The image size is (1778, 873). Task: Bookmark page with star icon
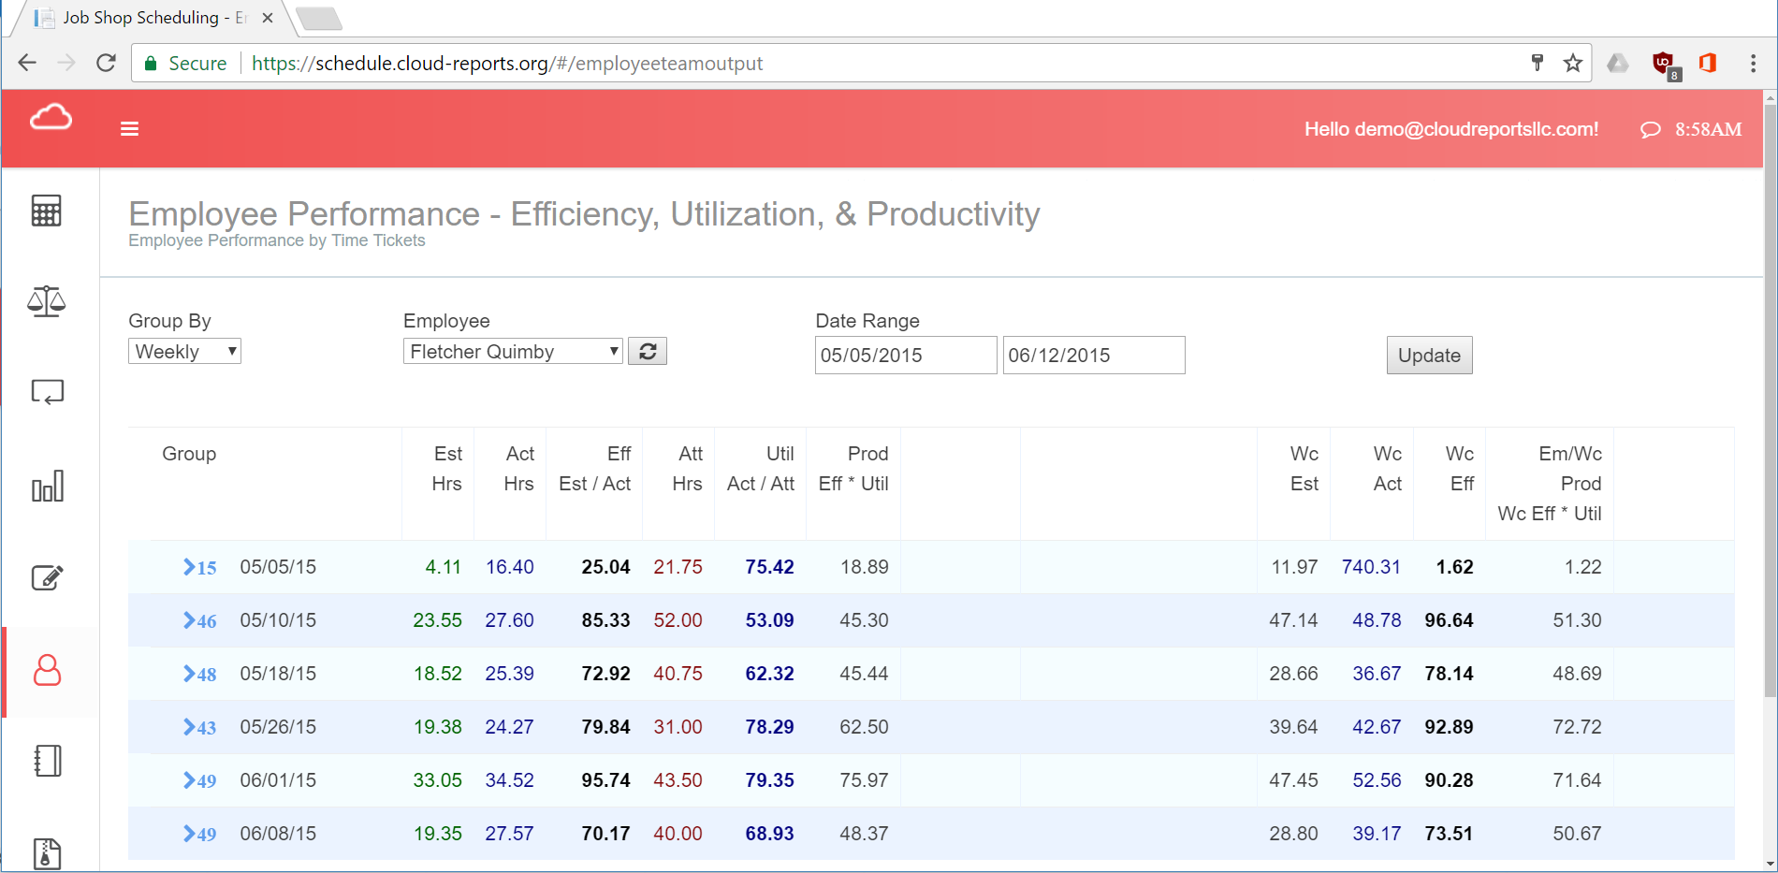(1573, 63)
